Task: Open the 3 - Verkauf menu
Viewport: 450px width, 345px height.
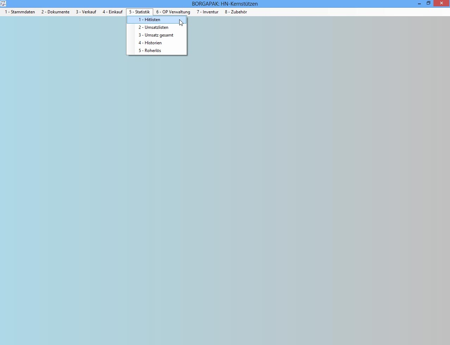Action: coord(86,12)
